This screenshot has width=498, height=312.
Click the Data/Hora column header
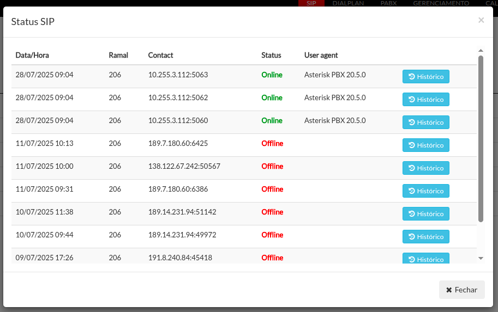click(x=32, y=55)
